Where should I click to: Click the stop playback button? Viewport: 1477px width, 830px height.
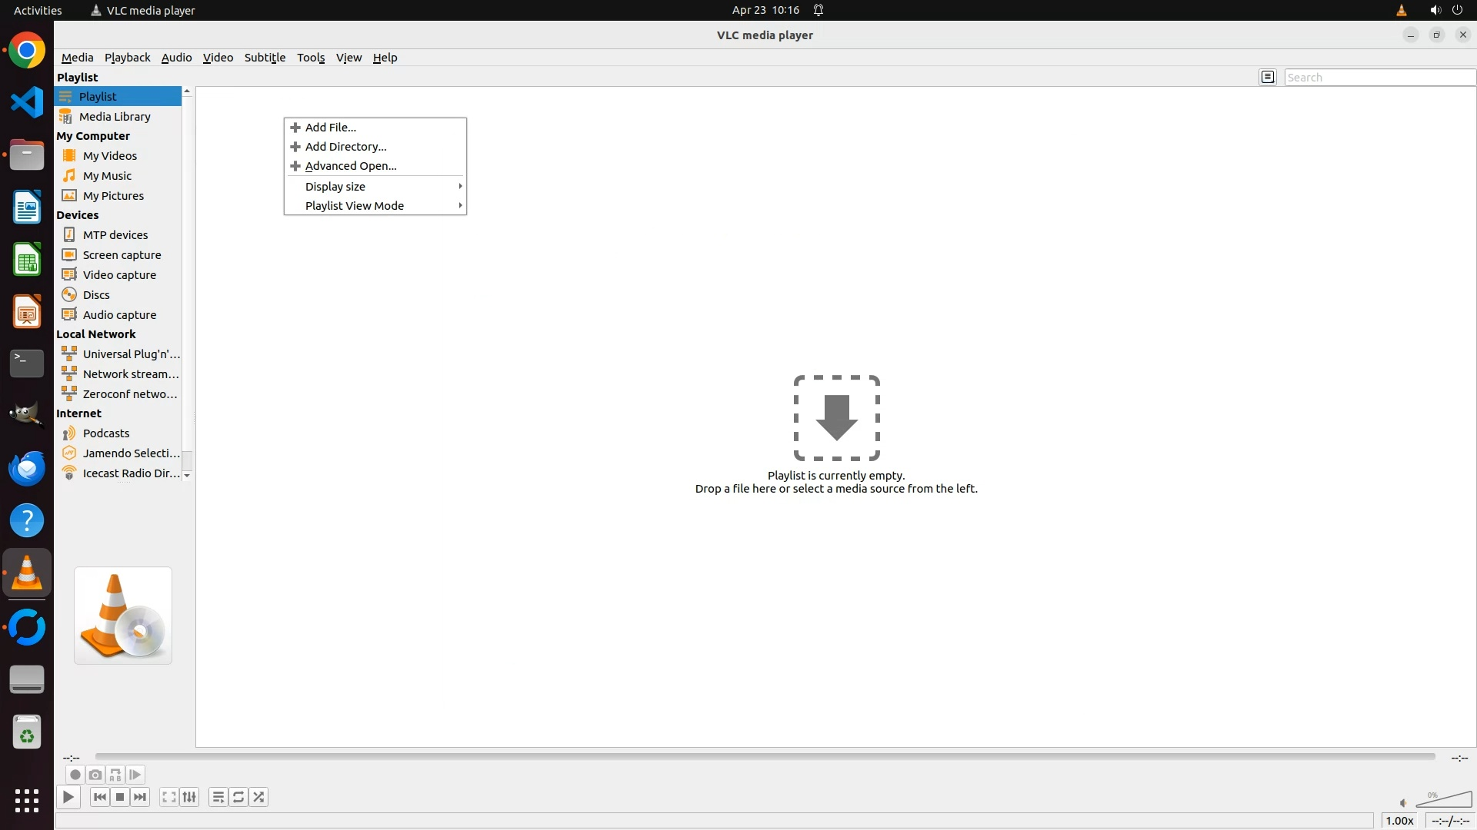[120, 797]
